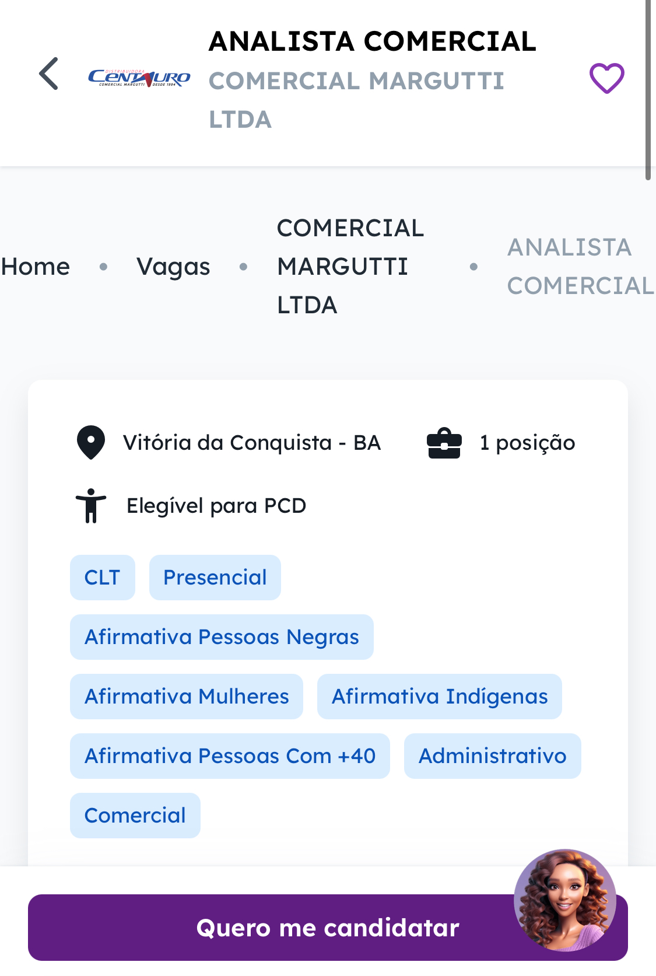Open the virtual assistant avatar

click(564, 900)
